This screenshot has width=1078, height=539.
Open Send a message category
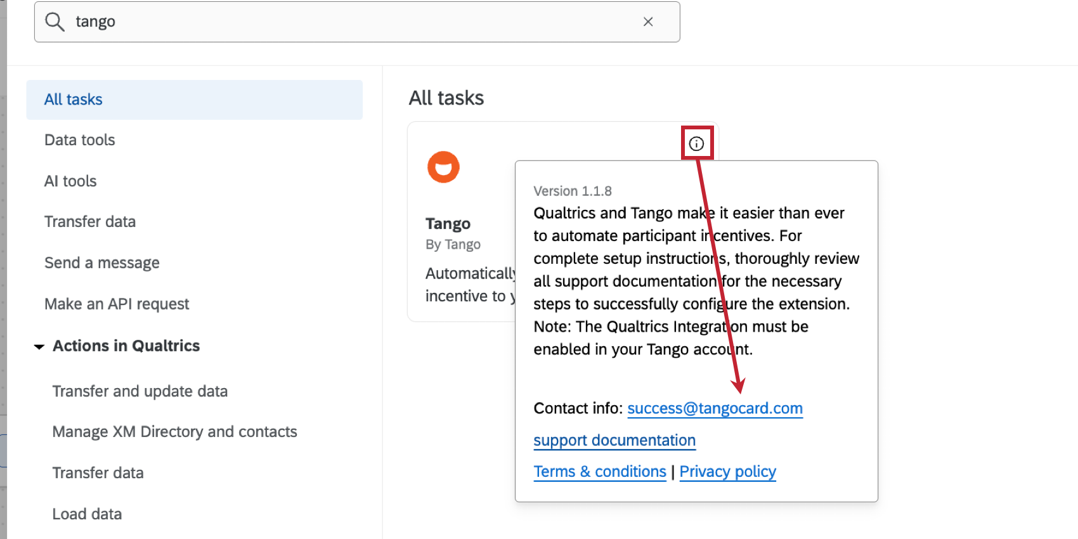coord(102,263)
